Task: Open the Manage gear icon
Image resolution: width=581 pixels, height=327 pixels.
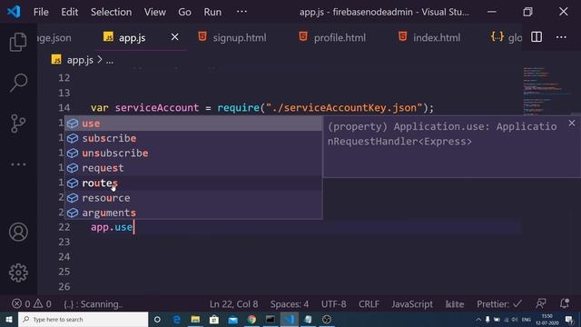Action: click(18, 272)
